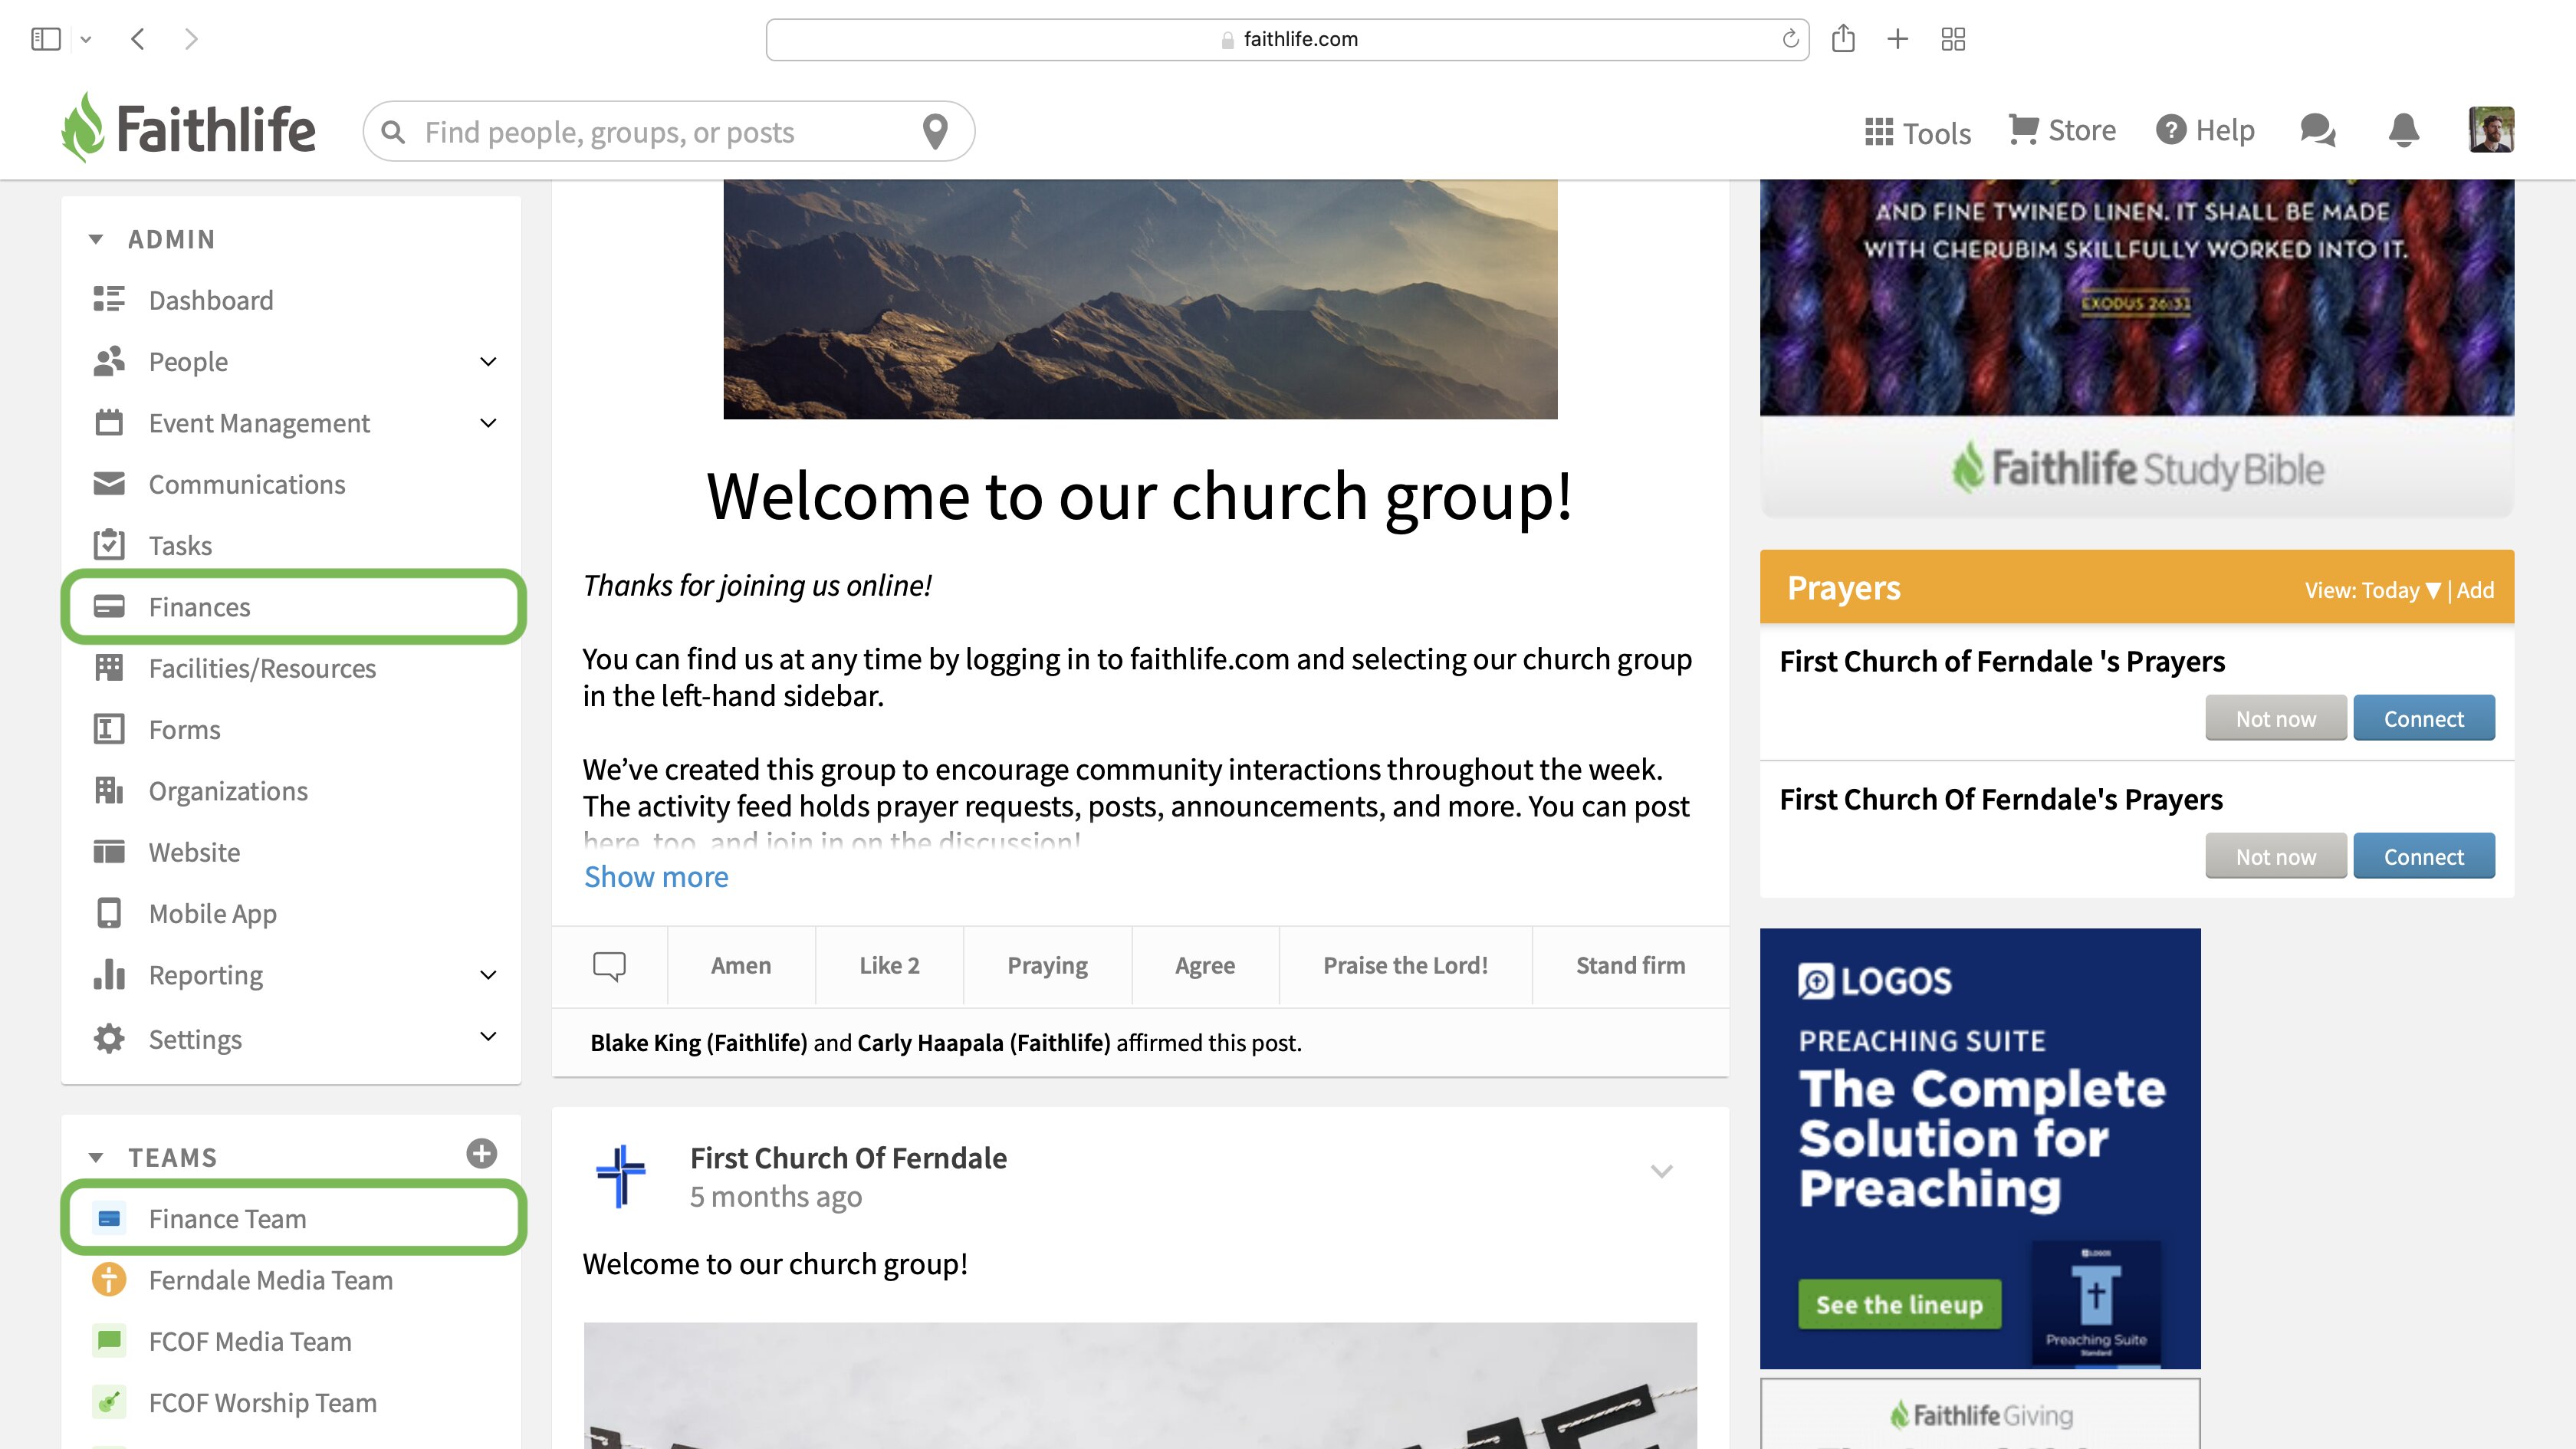Click the Website layout icon

pos(109,851)
